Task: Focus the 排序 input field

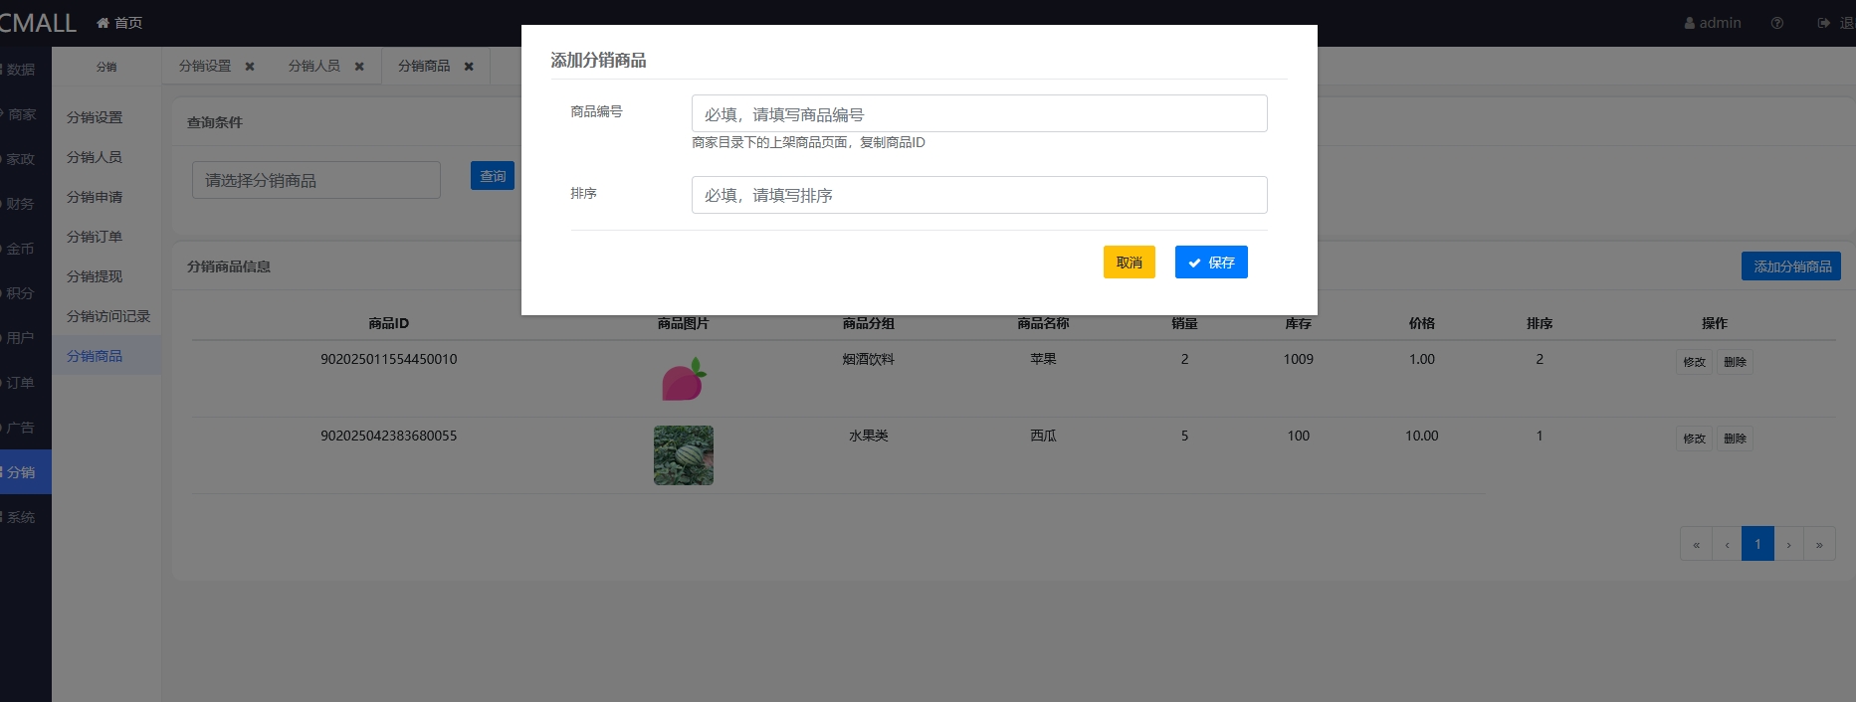Action: (978, 195)
